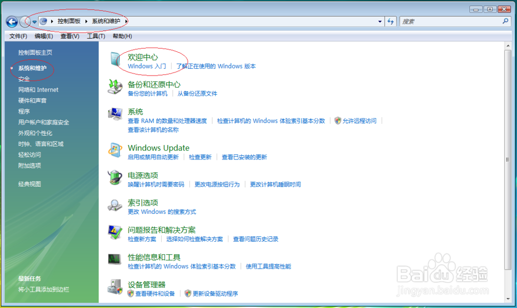Open the 欢迎中心 heading link
The width and height of the screenshot is (517, 308).
[143, 57]
